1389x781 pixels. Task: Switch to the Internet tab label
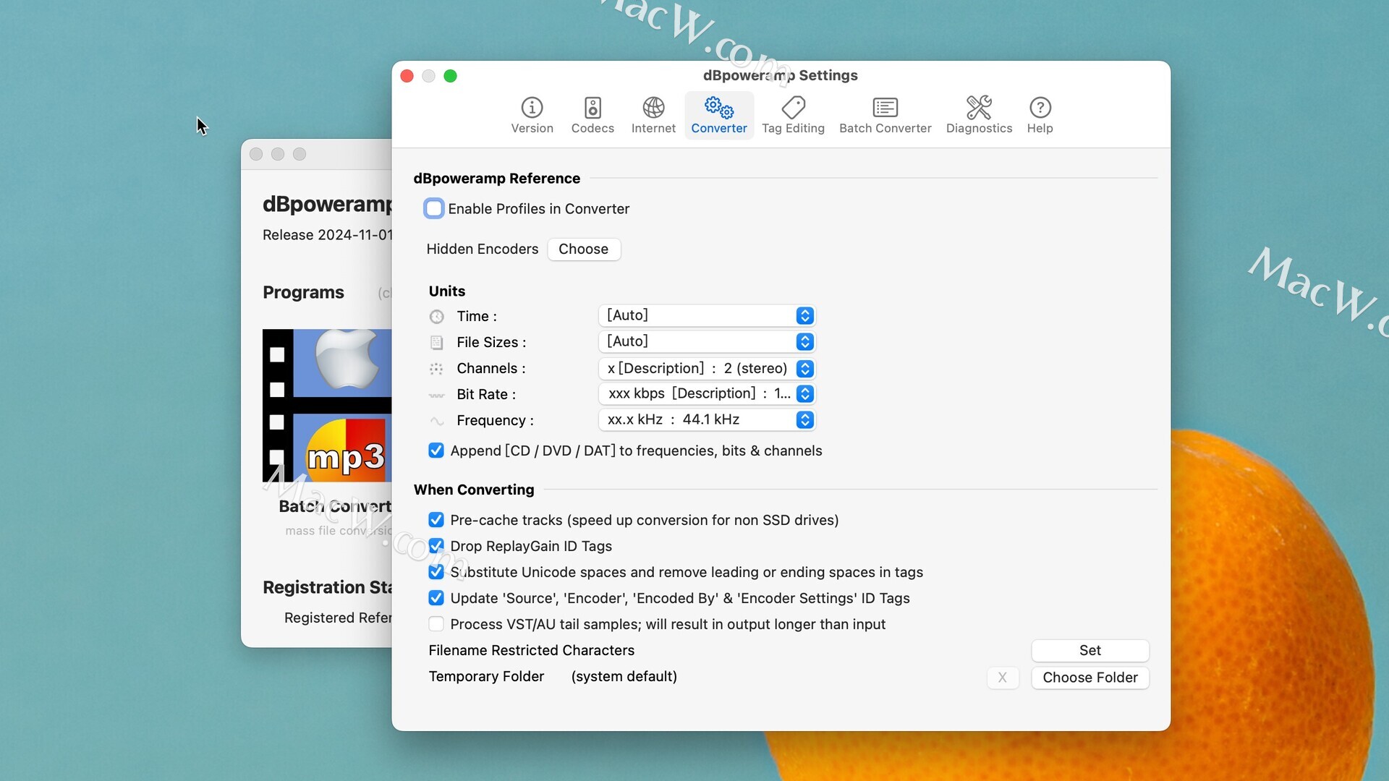coord(653,129)
